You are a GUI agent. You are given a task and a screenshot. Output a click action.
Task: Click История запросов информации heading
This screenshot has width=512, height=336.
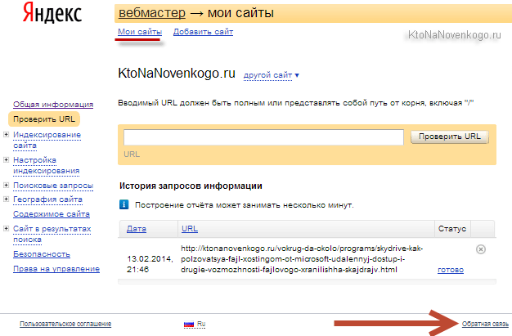coord(191,186)
